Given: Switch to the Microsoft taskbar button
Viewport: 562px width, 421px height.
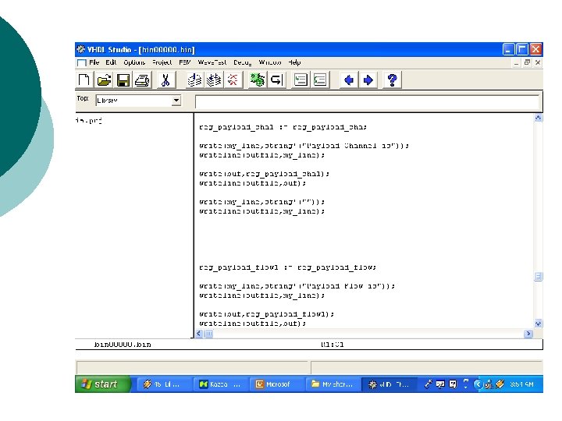Looking at the screenshot, I should (276, 384).
